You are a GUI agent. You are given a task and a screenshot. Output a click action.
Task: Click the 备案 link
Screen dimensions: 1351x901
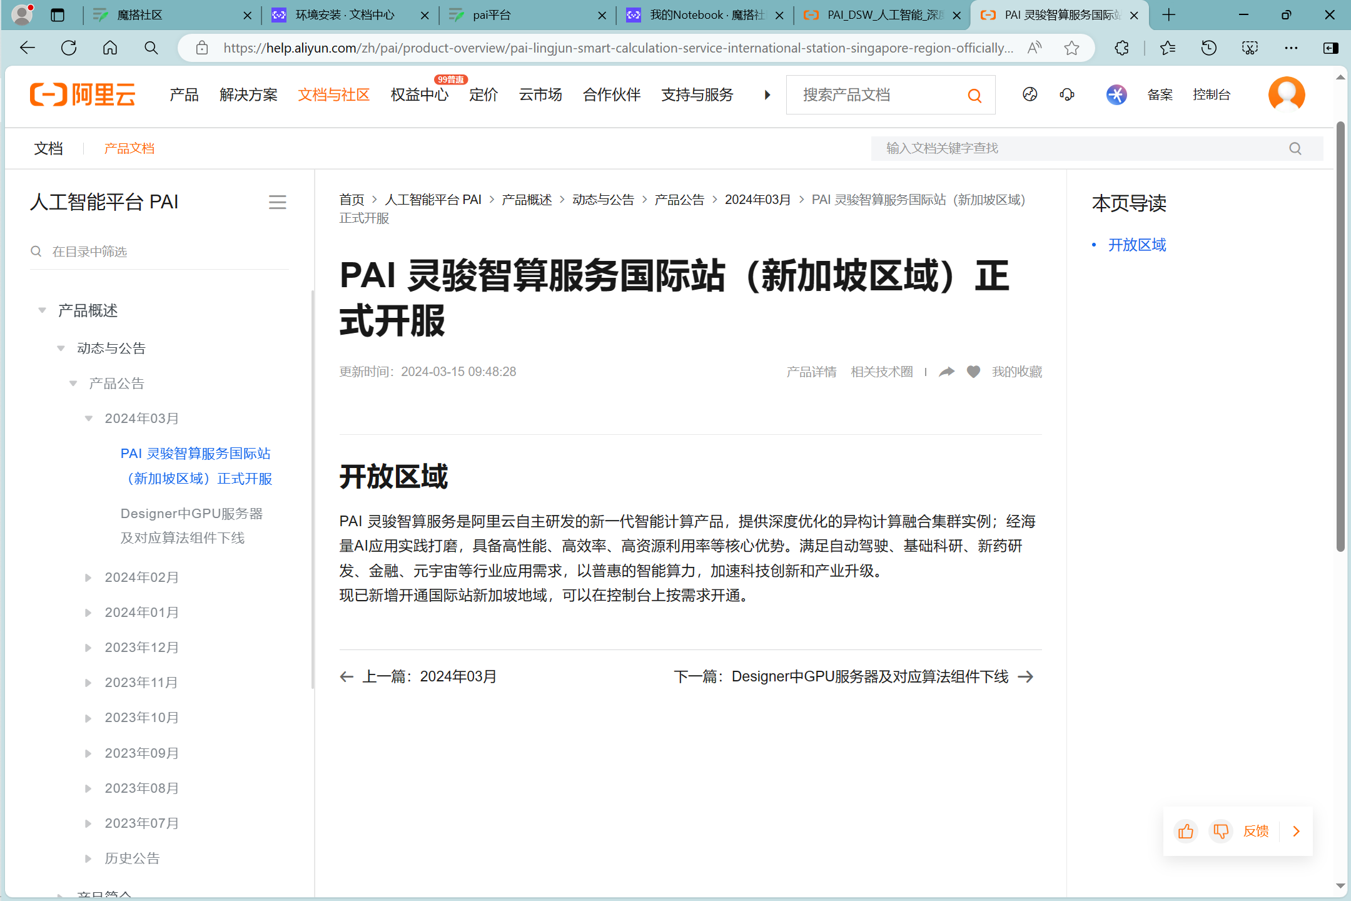(1160, 94)
